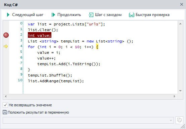Screen dimensions: 186x129
Task: Click the Код C# window title
Action: coord(11,5)
